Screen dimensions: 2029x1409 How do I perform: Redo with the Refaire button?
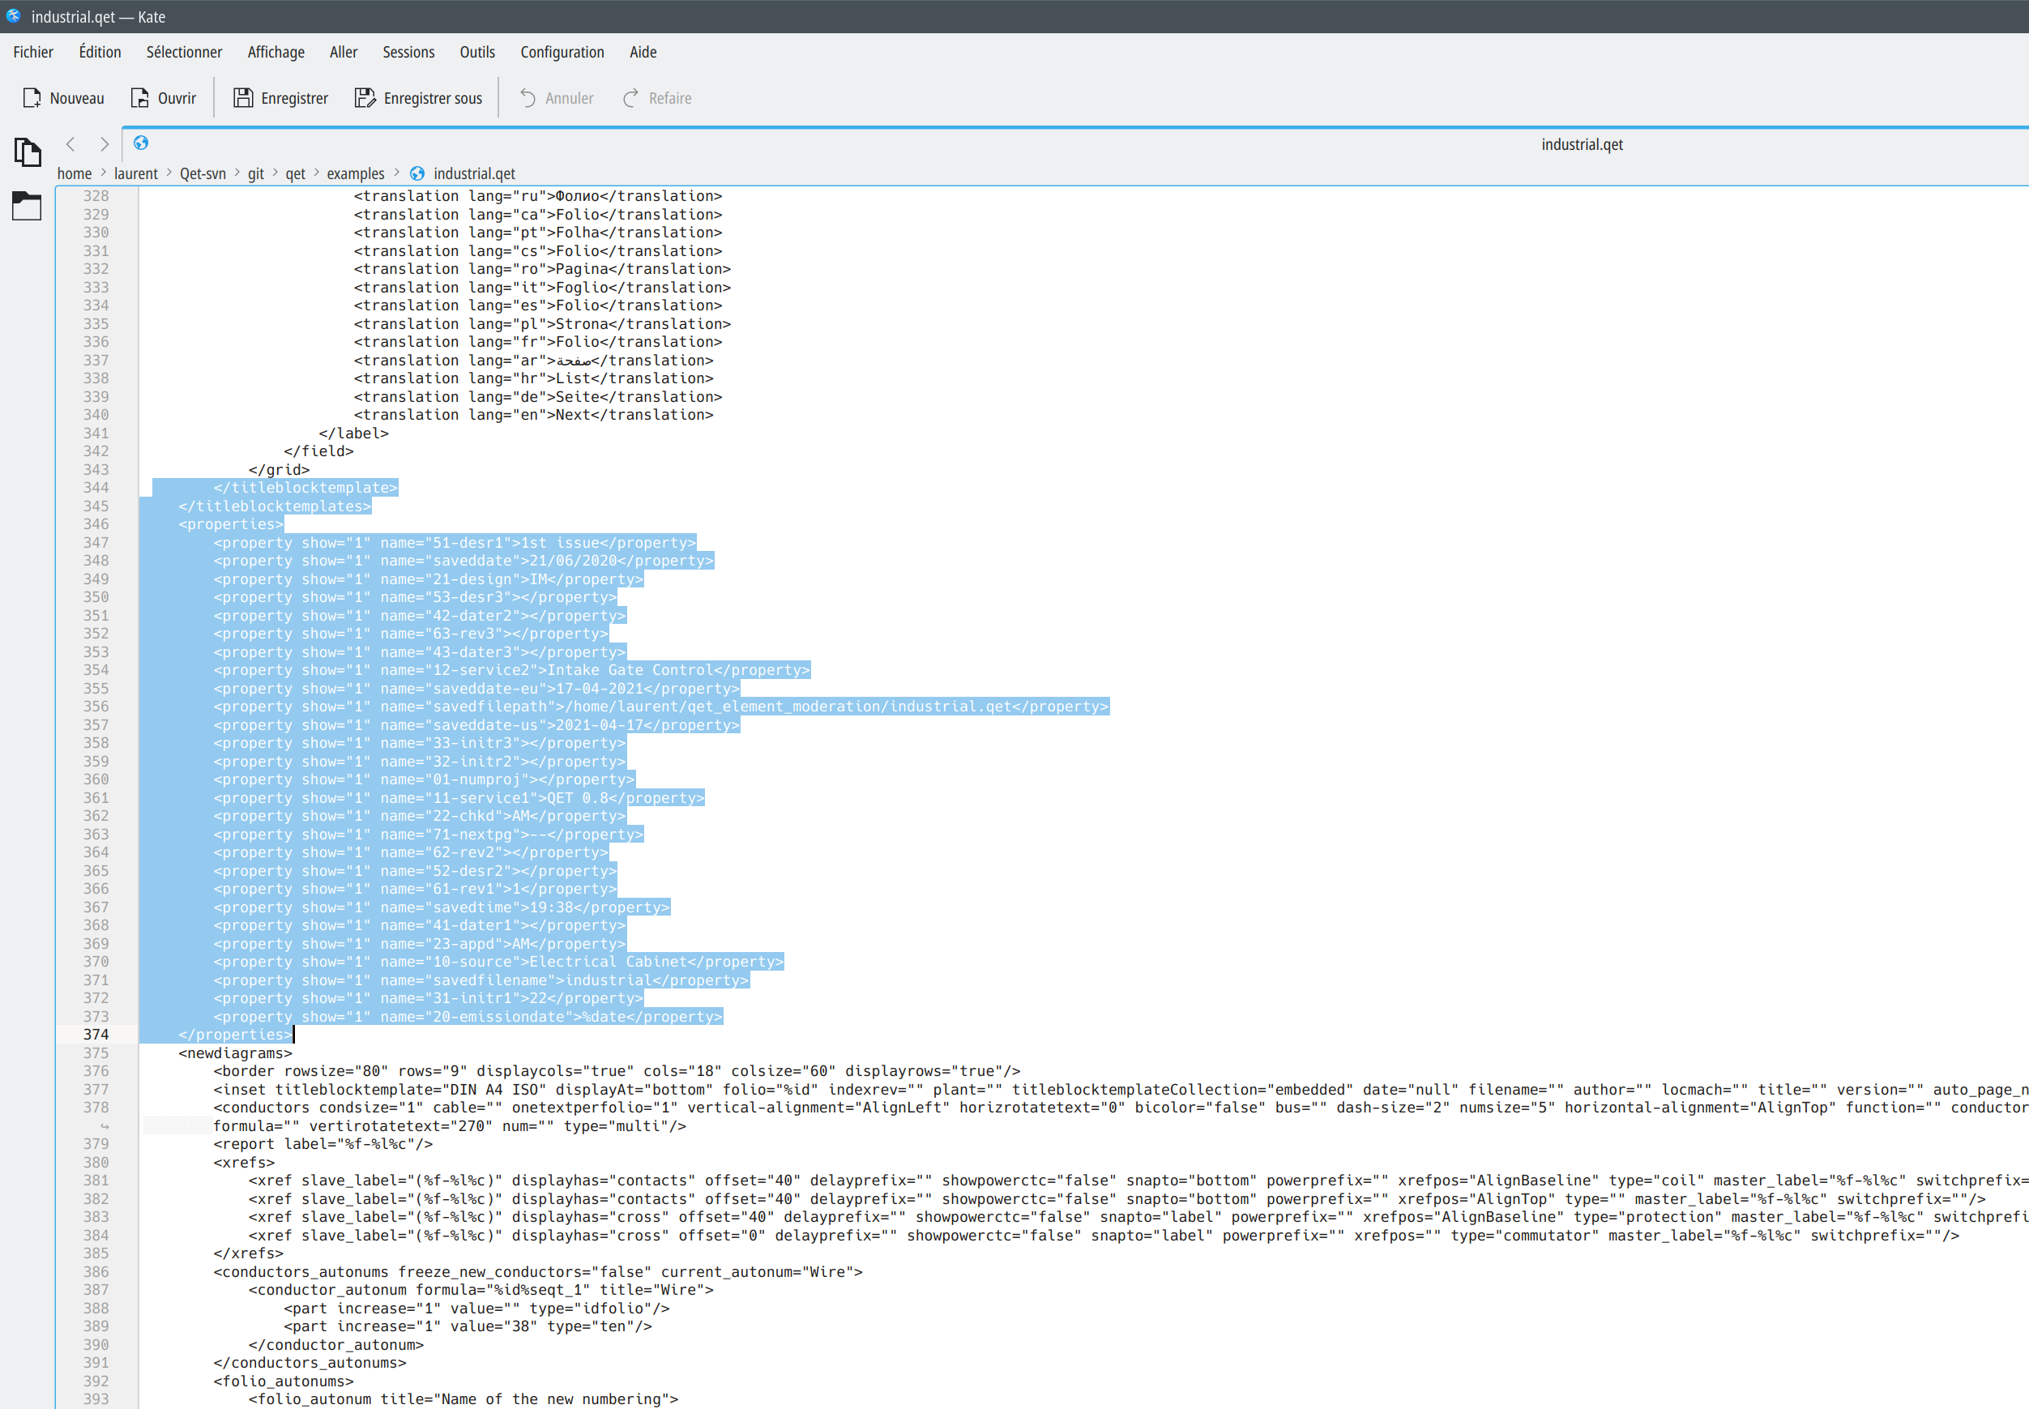pos(657,98)
